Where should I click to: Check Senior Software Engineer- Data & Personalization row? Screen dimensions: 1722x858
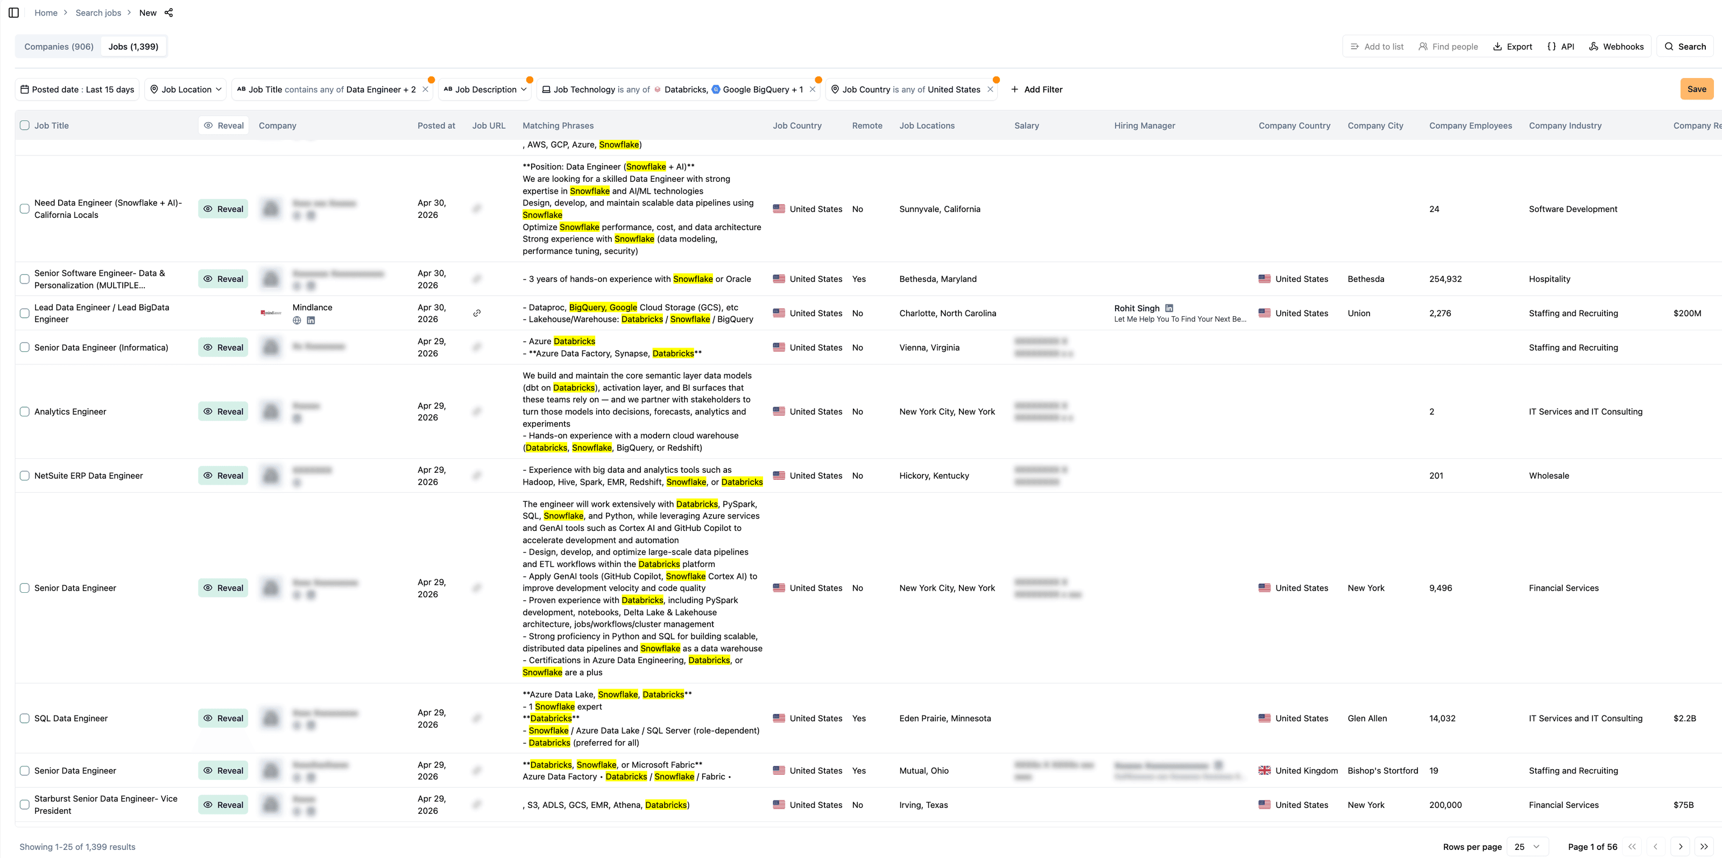tap(25, 279)
